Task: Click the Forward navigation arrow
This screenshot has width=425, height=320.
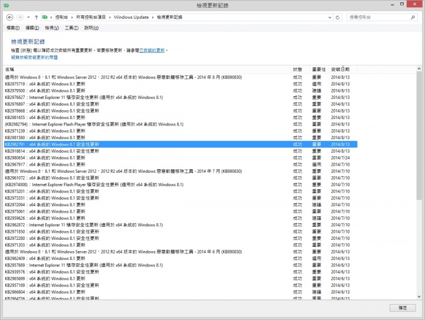Action: coord(20,17)
